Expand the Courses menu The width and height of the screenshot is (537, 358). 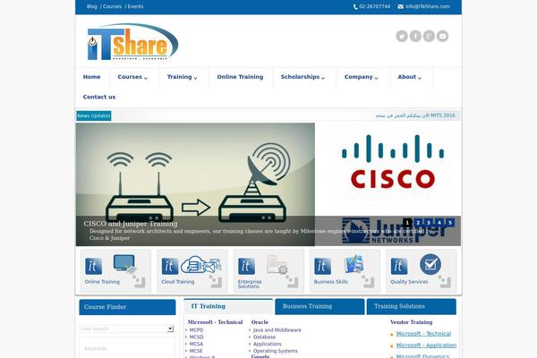point(132,77)
